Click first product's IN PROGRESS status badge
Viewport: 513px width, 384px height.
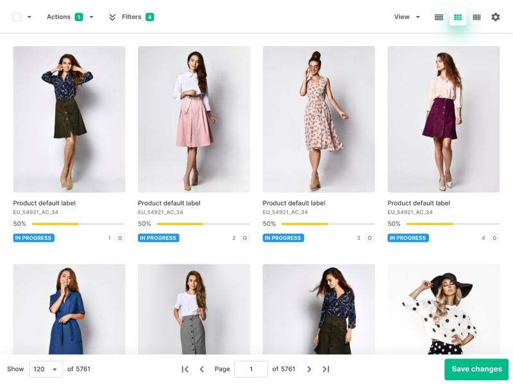34,238
